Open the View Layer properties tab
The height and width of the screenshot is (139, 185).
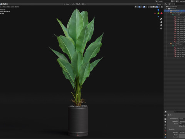[x=165, y=125]
